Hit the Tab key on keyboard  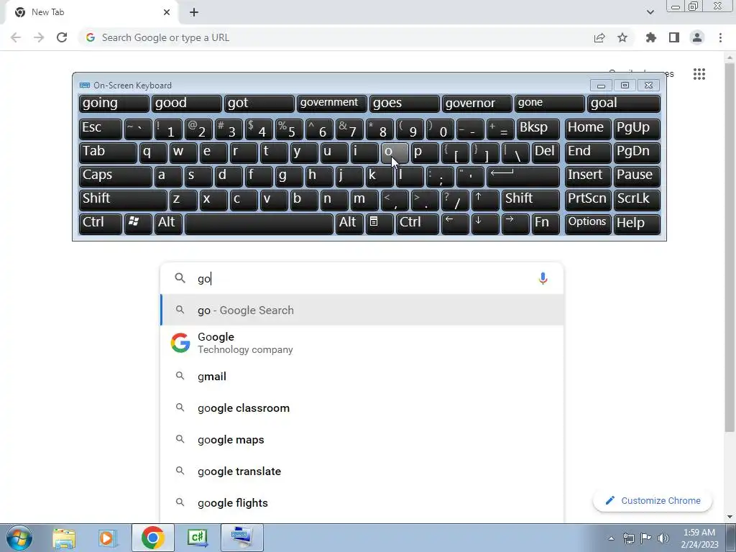click(x=108, y=152)
